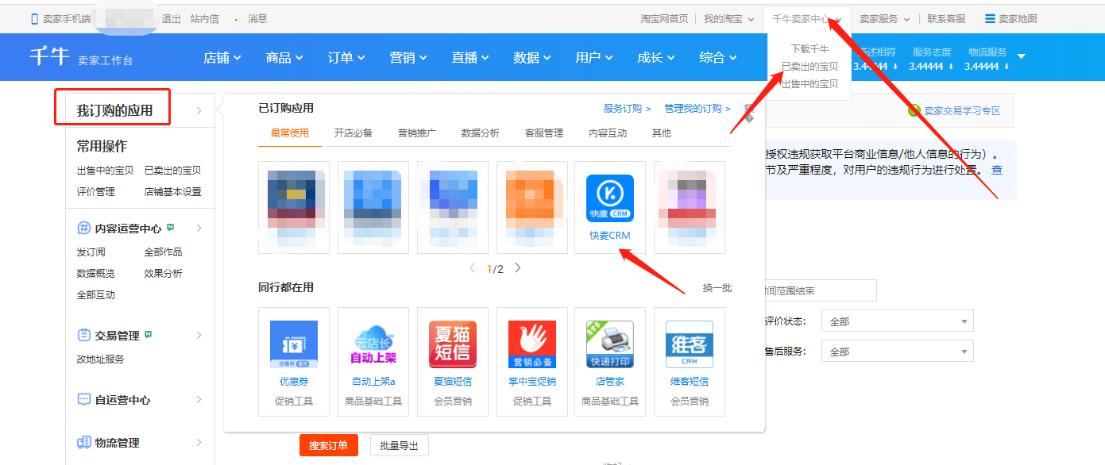The image size is (1105, 465).
Task: Go to next page of subscribed apps
Action: tap(518, 268)
